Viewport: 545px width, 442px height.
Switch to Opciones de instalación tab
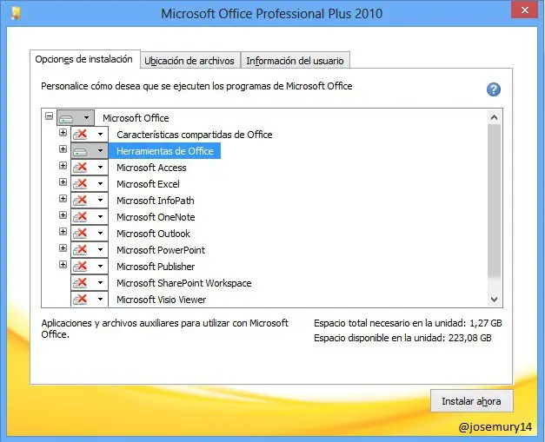tap(84, 59)
